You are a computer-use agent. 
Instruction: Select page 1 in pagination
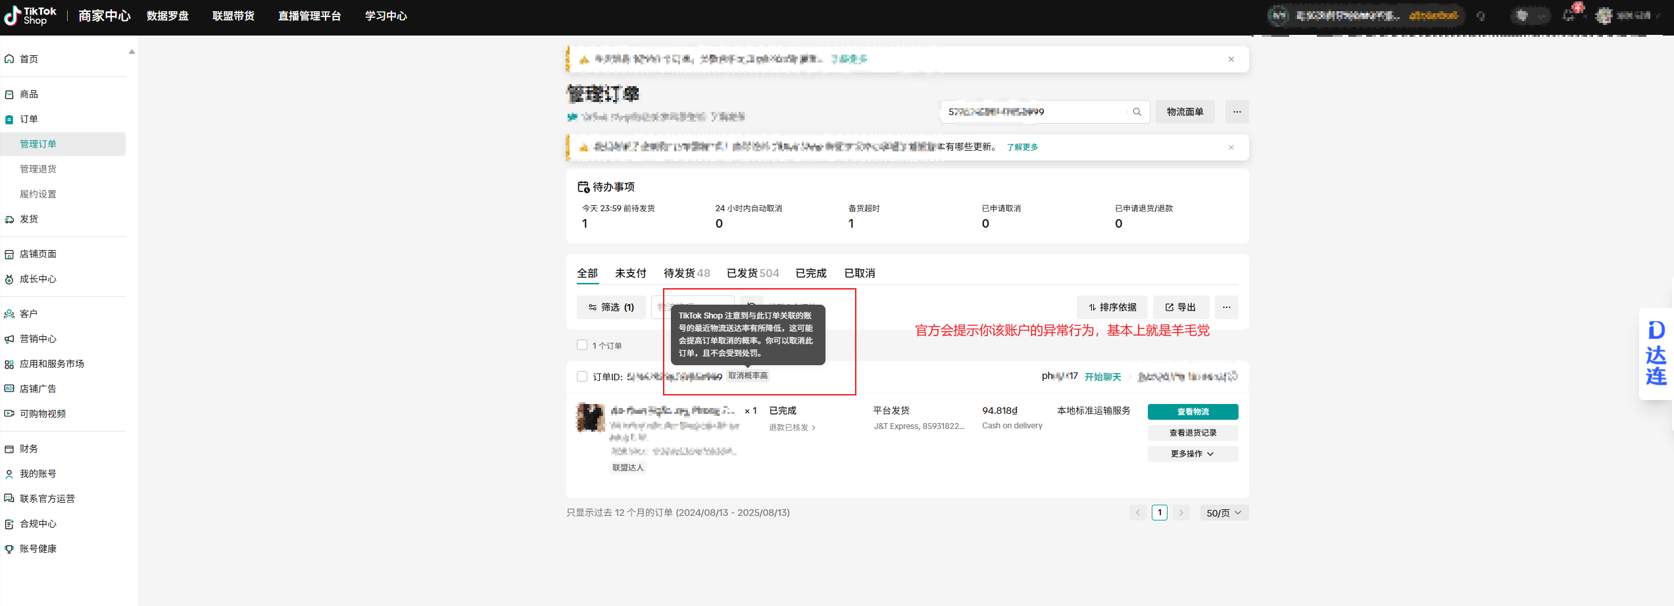(1160, 513)
